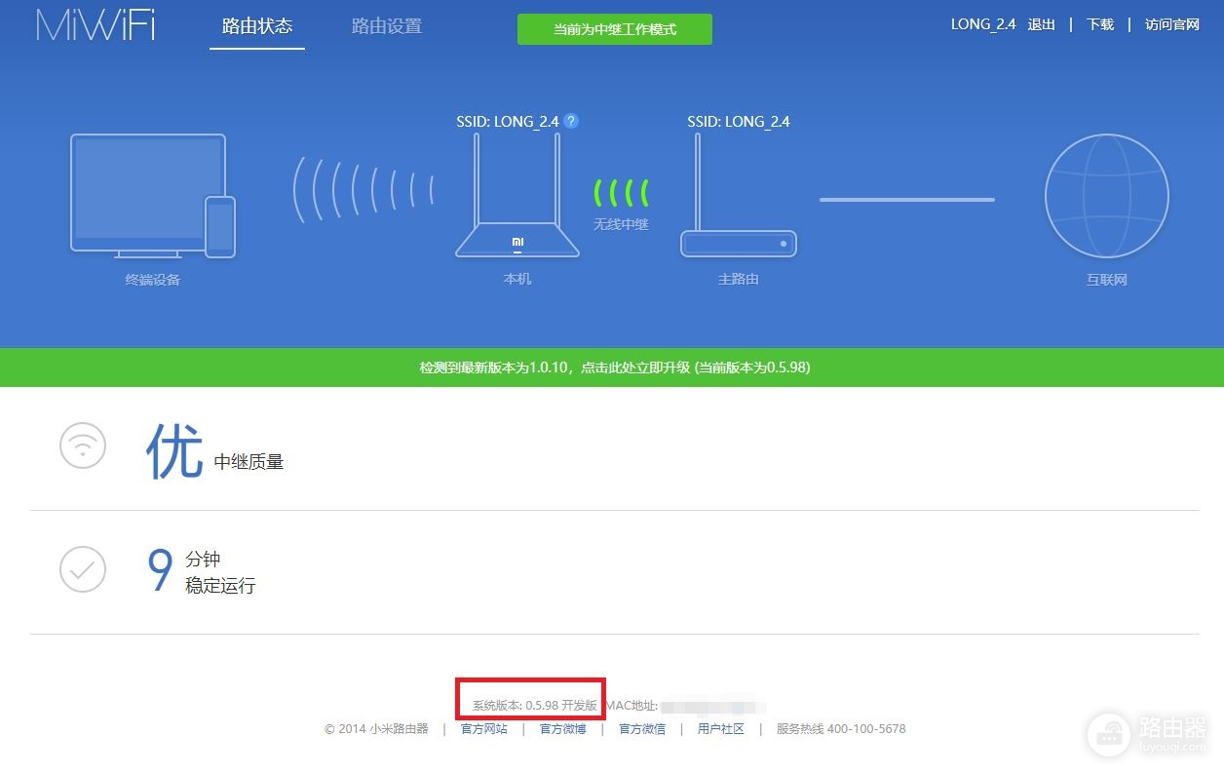Click the 中继质量 label
Image resolution: width=1224 pixels, height=774 pixels.
(x=249, y=462)
